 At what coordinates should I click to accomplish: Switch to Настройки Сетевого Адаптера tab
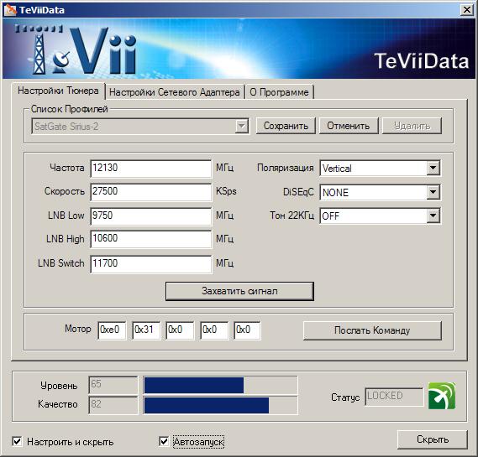pyautogui.click(x=175, y=92)
